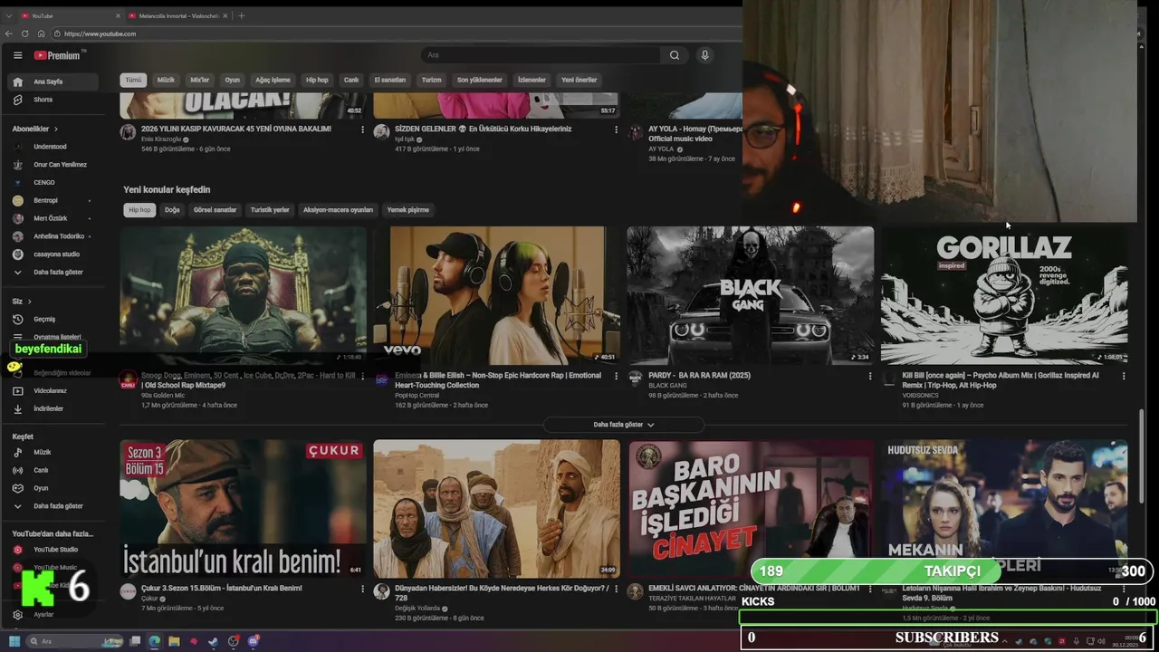
Task: Open a new browser tab
Action: [241, 15]
